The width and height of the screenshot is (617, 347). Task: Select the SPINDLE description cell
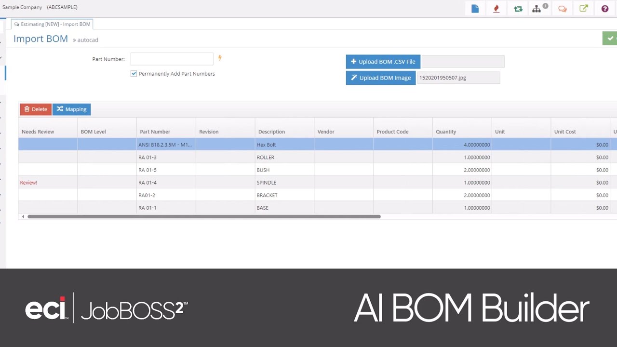coord(284,183)
